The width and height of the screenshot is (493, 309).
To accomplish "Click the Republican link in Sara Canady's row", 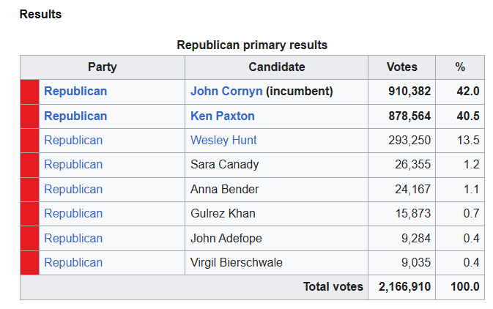I will tap(73, 165).
